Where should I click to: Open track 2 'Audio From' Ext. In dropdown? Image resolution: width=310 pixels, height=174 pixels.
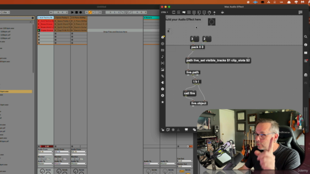pos(62,151)
